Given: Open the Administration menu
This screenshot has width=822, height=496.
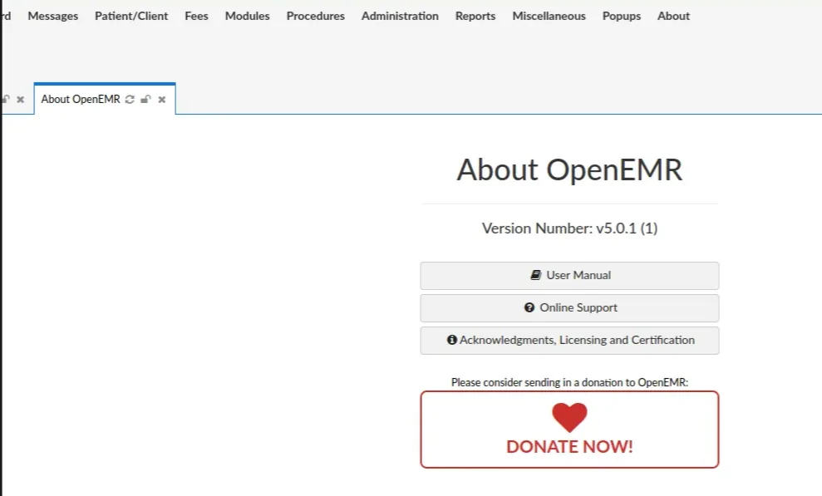Looking at the screenshot, I should pyautogui.click(x=400, y=17).
